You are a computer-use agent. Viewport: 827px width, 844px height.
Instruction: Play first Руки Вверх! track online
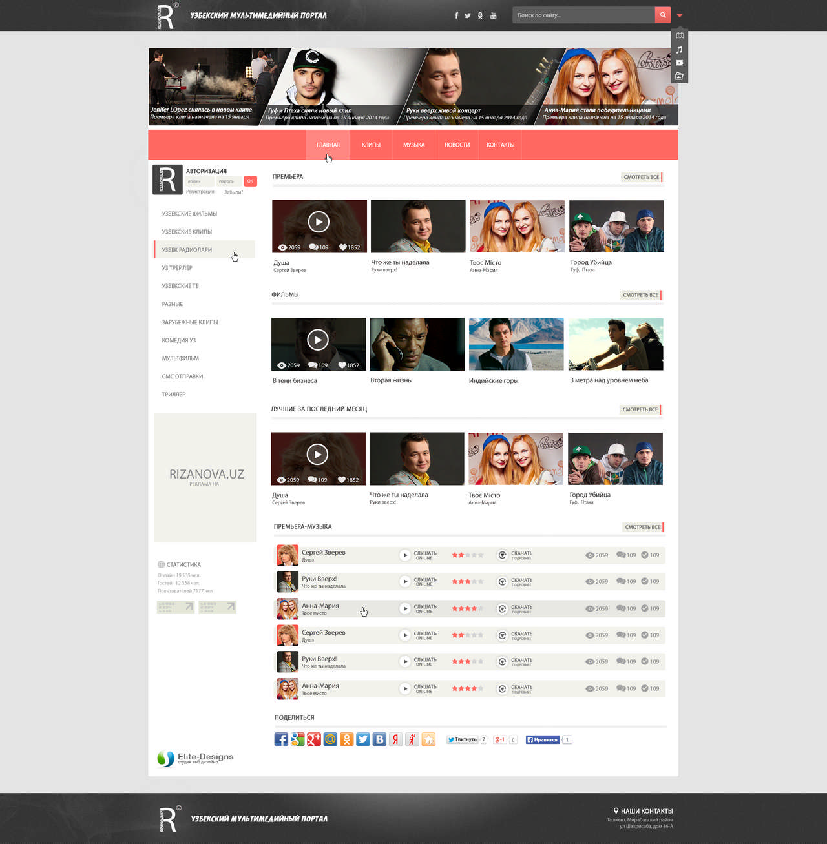tap(404, 581)
